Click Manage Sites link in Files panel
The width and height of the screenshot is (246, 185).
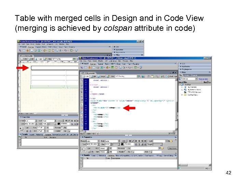tap(203, 79)
